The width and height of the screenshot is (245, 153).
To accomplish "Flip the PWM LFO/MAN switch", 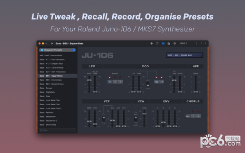I will 148,84.
